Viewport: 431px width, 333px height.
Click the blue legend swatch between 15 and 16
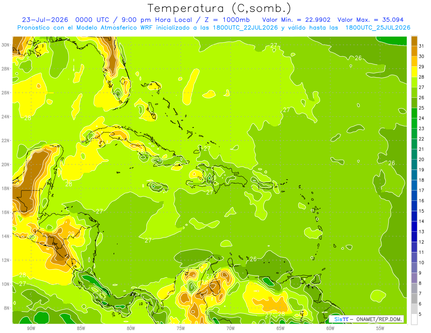[x=414, y=205]
